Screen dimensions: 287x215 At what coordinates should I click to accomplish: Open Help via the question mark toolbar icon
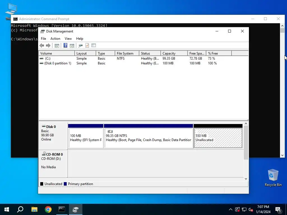tap(65, 46)
